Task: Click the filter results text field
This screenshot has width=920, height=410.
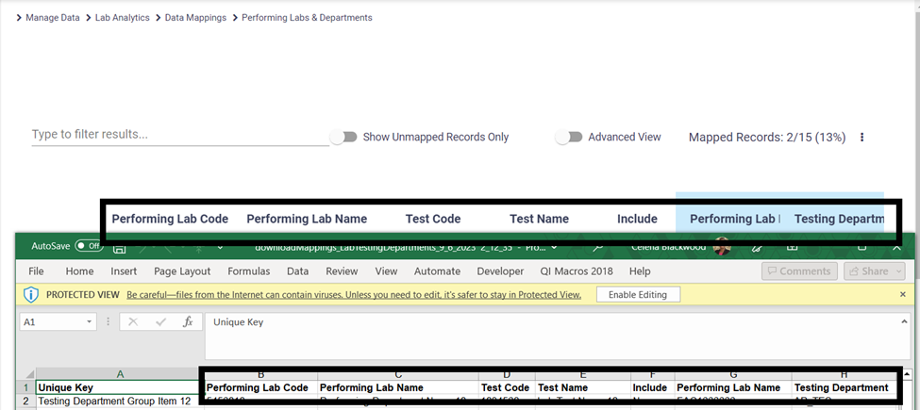Action: click(x=179, y=135)
